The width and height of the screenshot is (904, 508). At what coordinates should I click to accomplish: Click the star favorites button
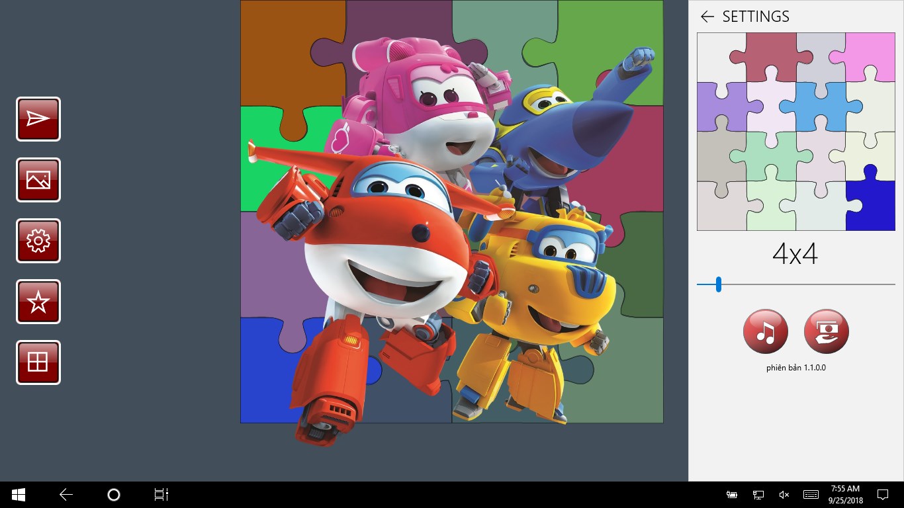[x=38, y=302]
